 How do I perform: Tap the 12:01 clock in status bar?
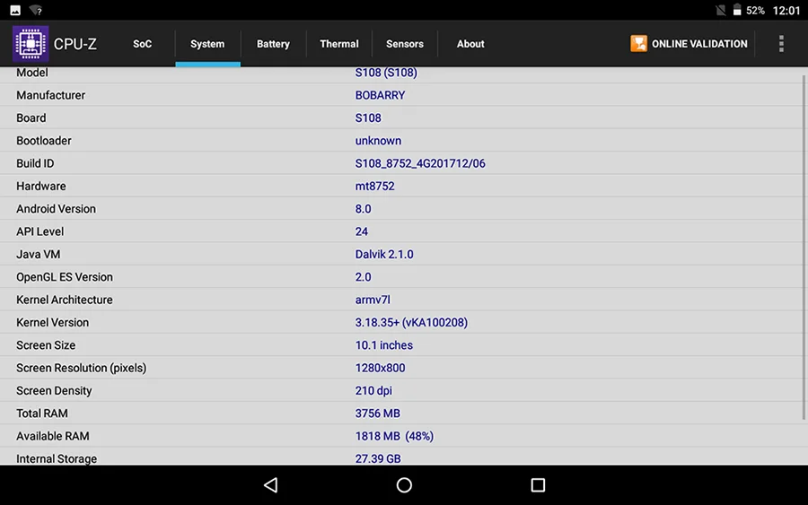tap(786, 10)
